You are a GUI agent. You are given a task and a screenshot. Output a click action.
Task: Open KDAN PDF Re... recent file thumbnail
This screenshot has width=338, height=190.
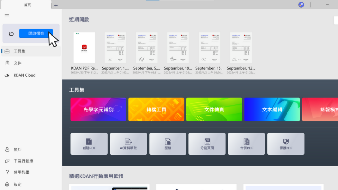(84, 47)
